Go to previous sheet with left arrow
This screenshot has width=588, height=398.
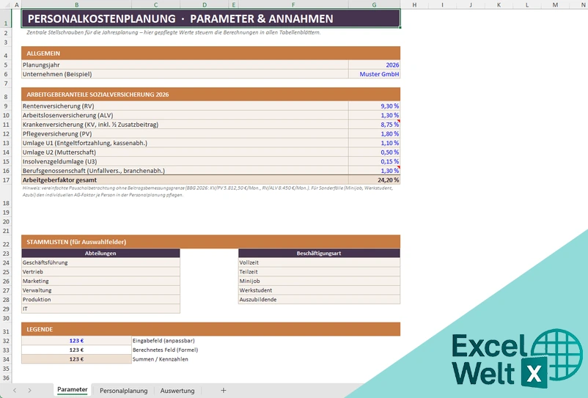click(15, 391)
